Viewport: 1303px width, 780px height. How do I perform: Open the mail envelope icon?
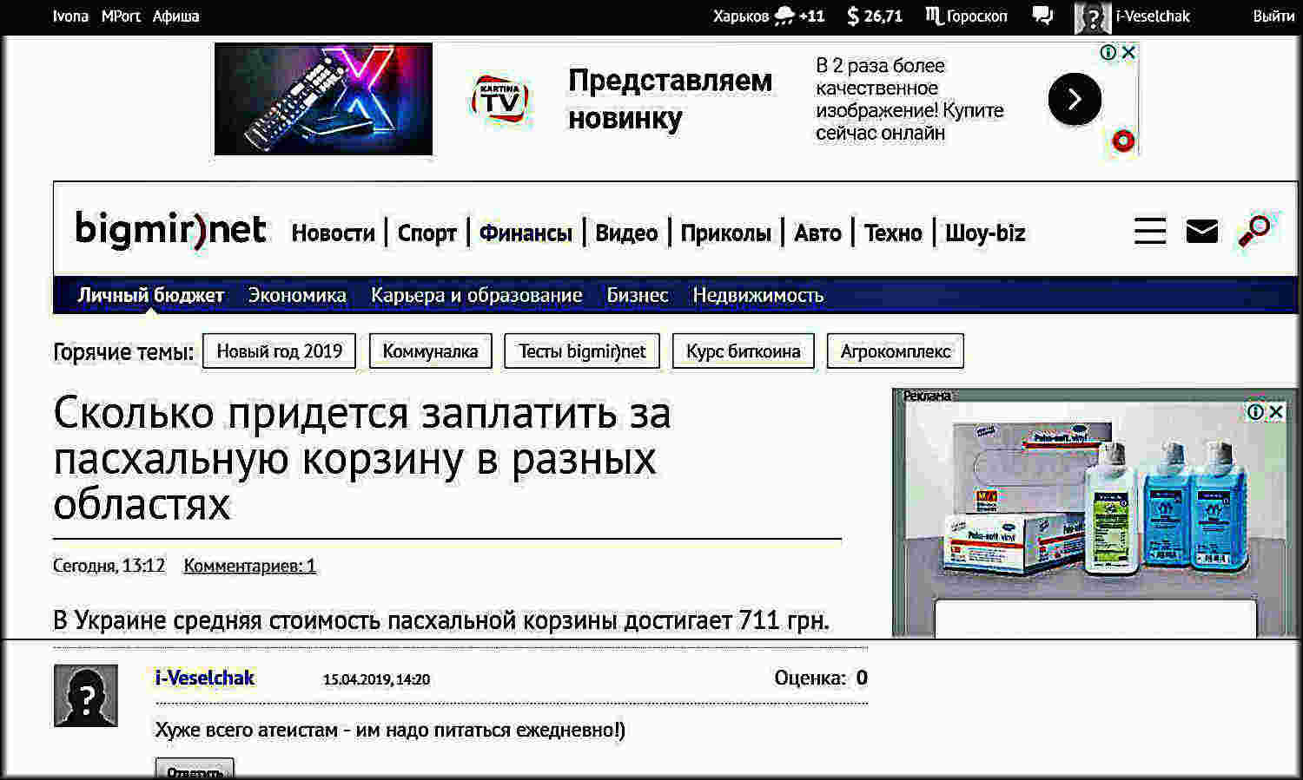[1201, 232]
